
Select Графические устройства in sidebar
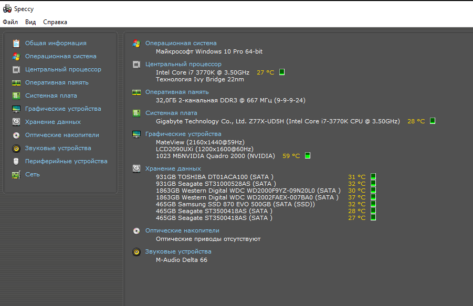point(63,109)
